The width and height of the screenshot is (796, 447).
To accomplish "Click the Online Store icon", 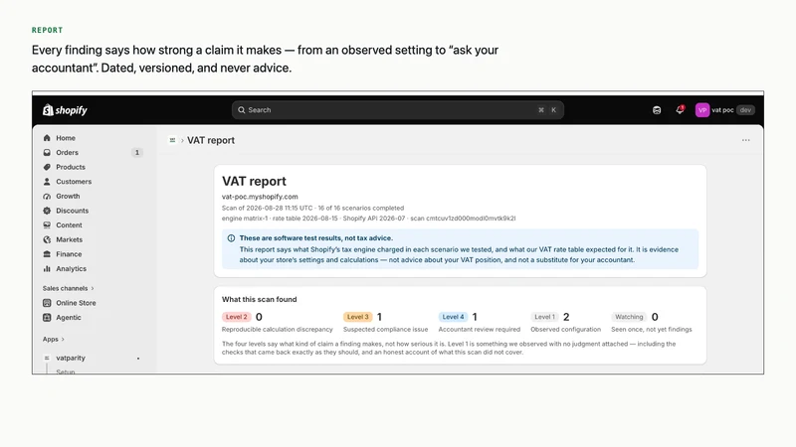I will tap(47, 303).
